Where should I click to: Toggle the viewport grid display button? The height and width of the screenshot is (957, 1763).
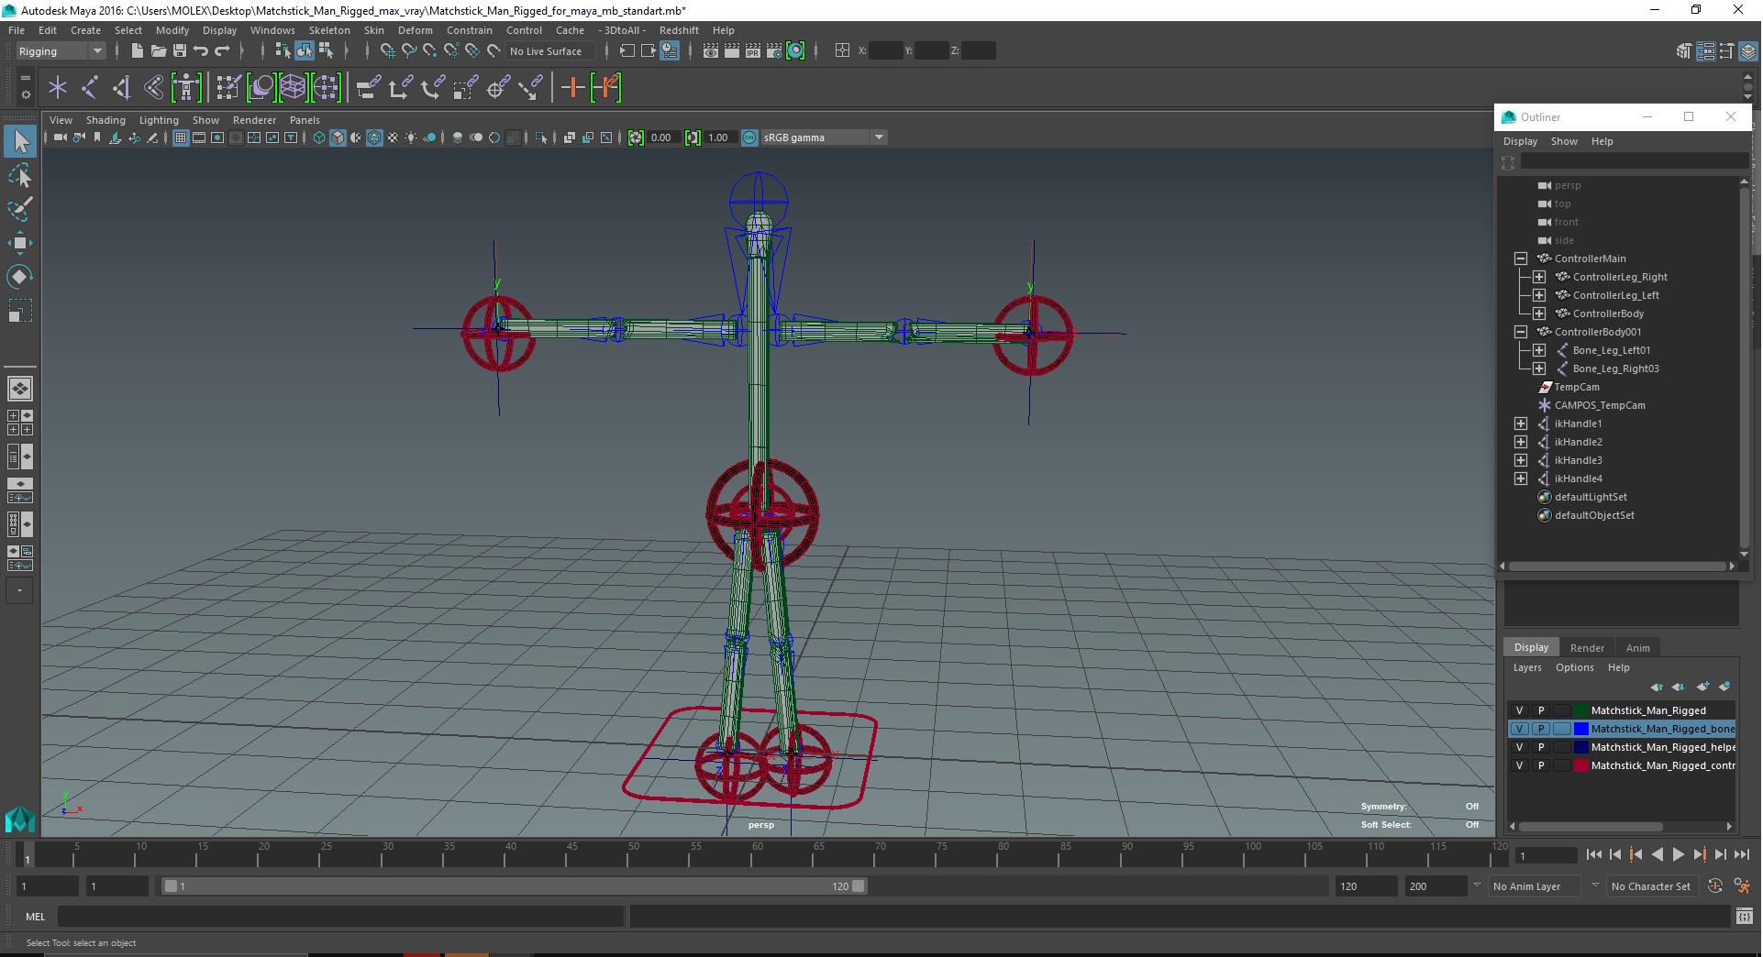pos(181,137)
